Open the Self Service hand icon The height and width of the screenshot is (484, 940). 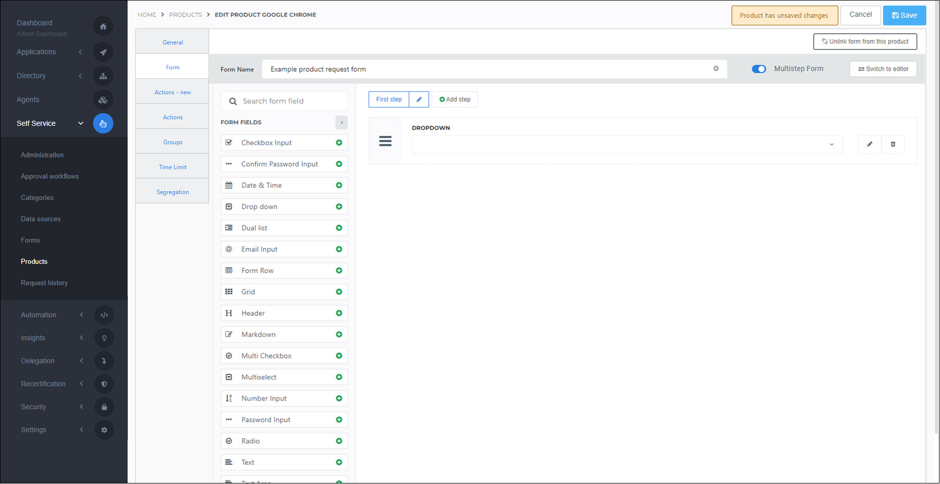(x=103, y=123)
